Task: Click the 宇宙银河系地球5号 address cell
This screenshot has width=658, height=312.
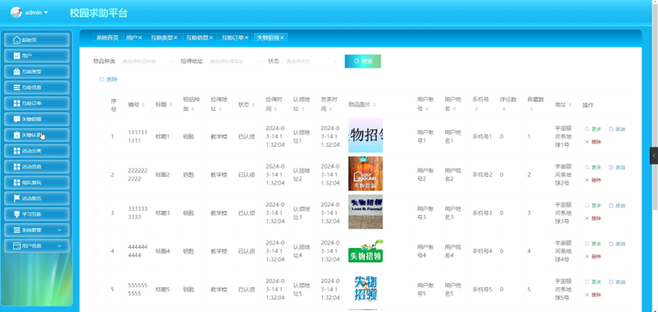Action: coord(563,289)
